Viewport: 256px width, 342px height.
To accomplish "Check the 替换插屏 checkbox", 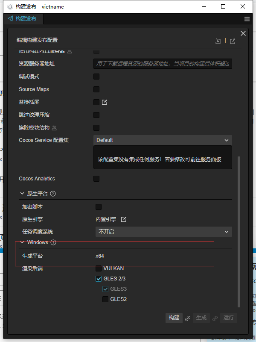I will (96, 102).
